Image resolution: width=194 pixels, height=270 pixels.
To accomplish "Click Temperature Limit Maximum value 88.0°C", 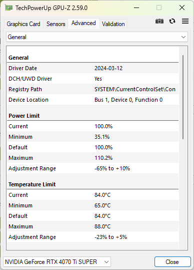I will (x=102, y=226).
